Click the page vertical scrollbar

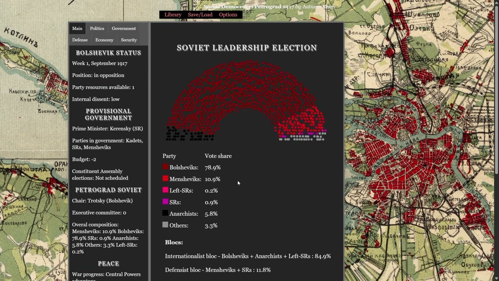(x=496, y=90)
